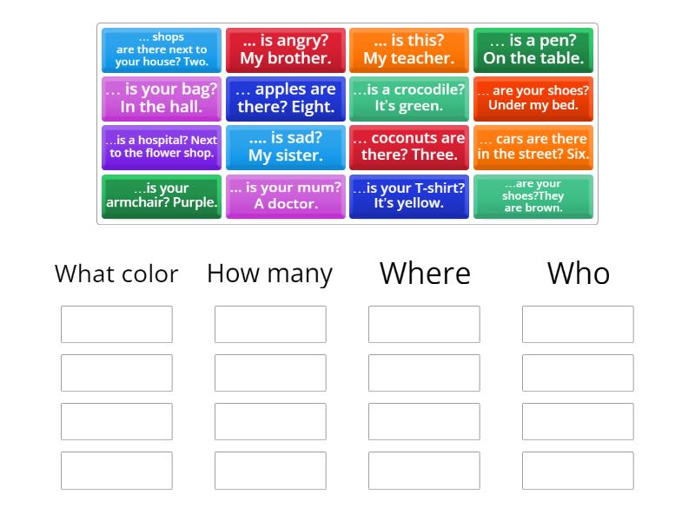
Task: Choose the '.... is sad? My sister.' card
Action: [x=285, y=147]
